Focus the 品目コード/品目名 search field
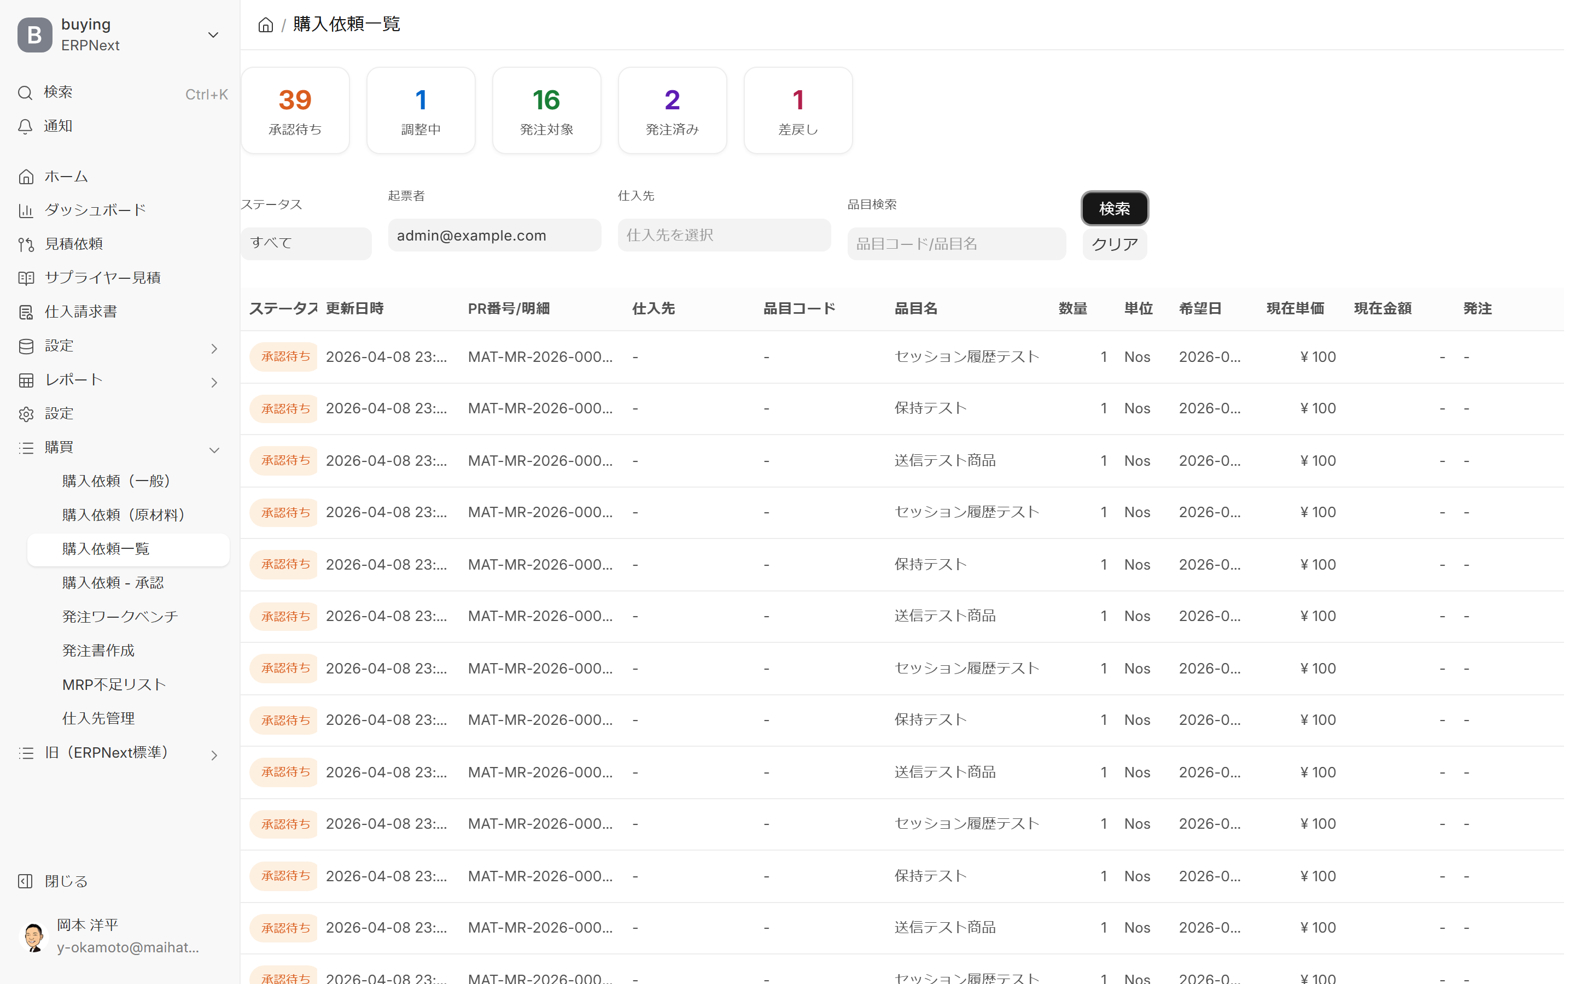Image resolution: width=1575 pixels, height=984 pixels. (956, 243)
